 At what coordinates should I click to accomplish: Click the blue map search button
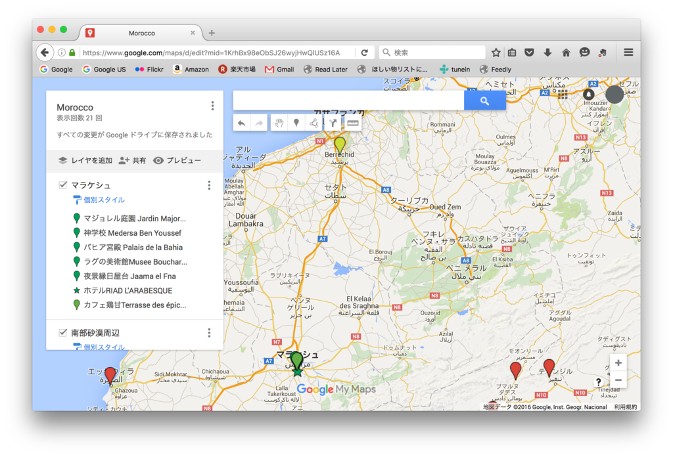[484, 100]
